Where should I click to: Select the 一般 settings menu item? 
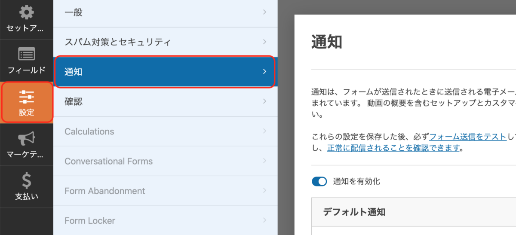point(165,12)
